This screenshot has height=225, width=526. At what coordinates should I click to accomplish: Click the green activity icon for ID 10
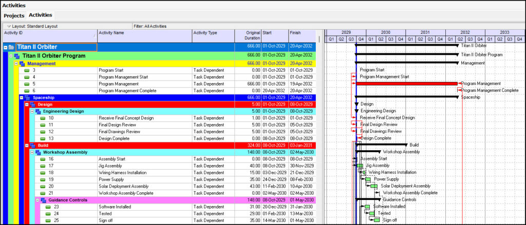point(43,118)
